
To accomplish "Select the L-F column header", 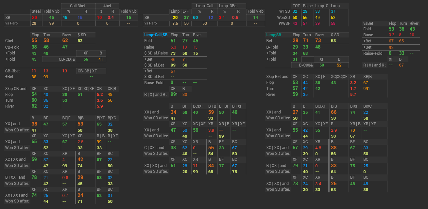I will pos(186,11).
